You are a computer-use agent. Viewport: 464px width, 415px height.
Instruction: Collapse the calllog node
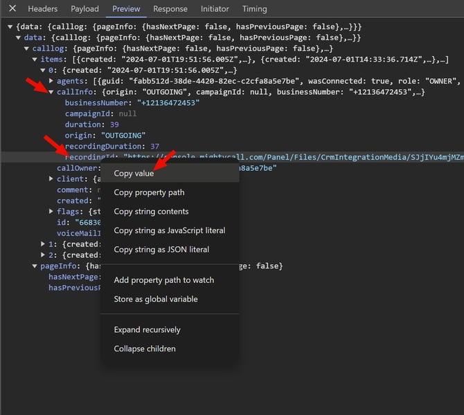[x=26, y=49]
